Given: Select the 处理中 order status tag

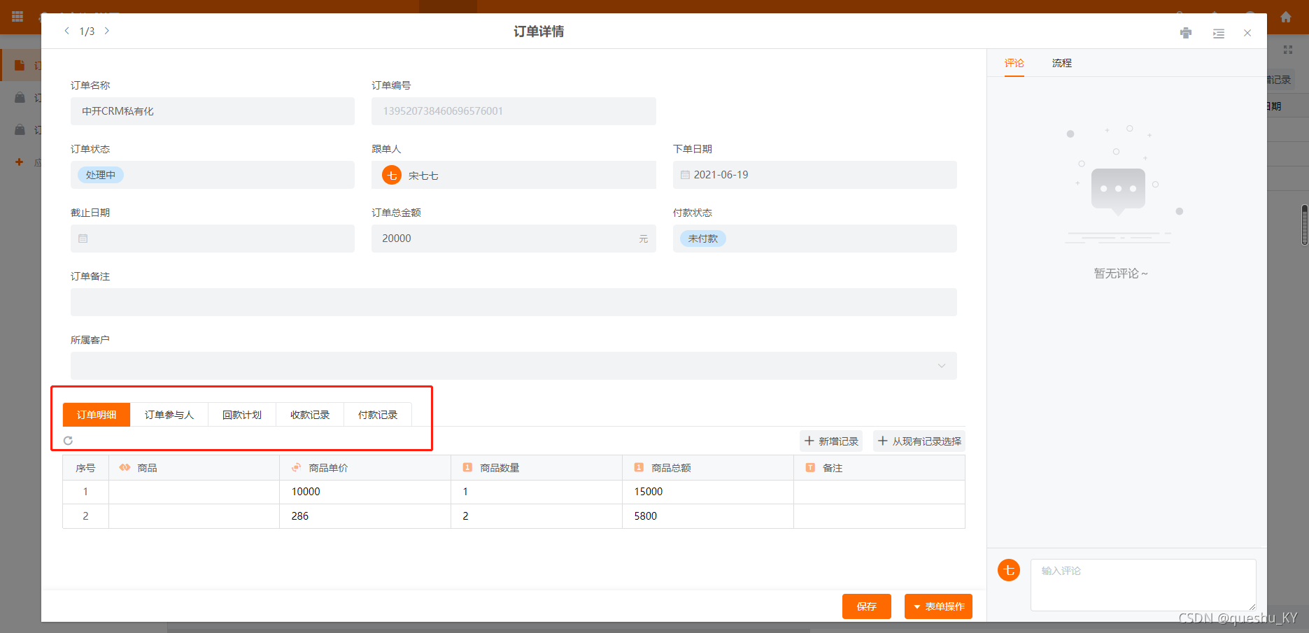Looking at the screenshot, I should (100, 174).
